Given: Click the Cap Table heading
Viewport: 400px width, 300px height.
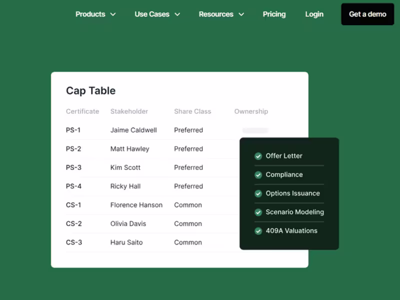Looking at the screenshot, I should [90, 90].
